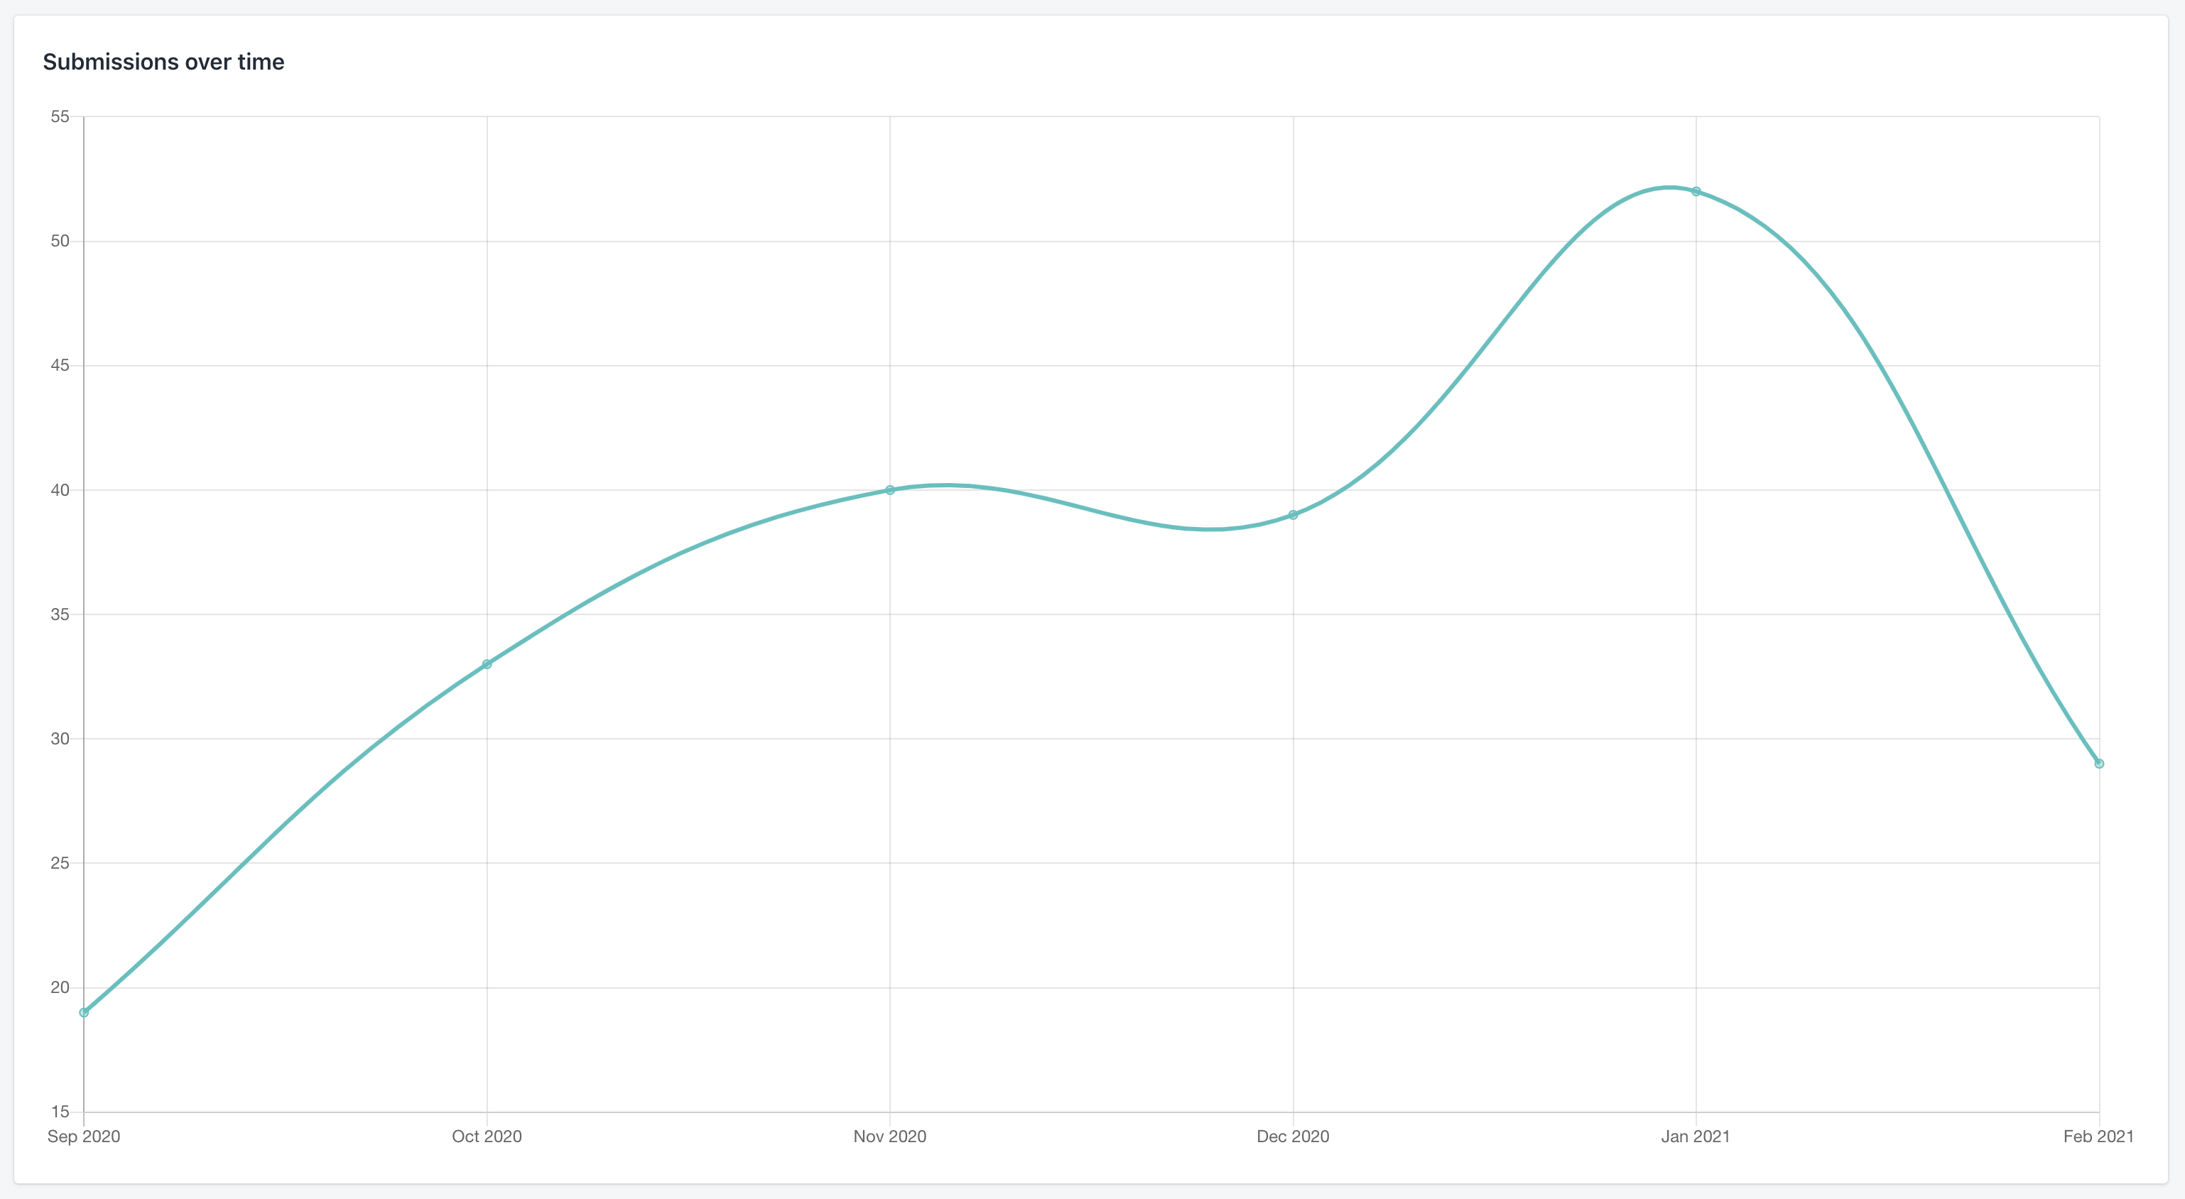
Task: Click the "Submissions over time" chart title
Action: coord(163,62)
